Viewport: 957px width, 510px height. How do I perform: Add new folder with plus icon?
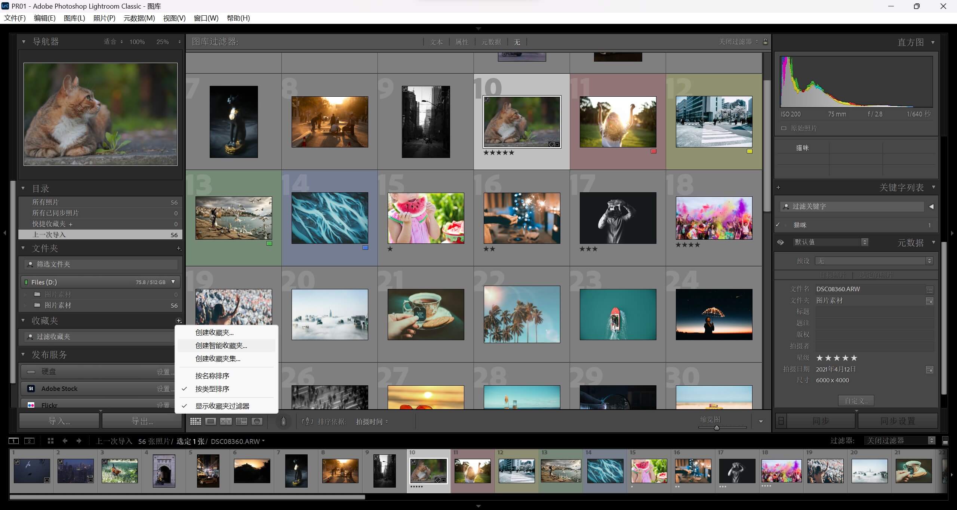[x=179, y=249]
